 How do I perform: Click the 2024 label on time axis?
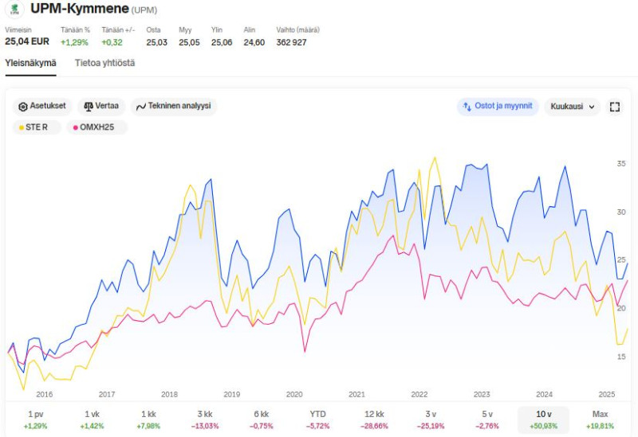545,394
